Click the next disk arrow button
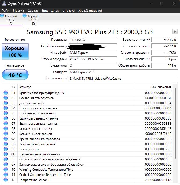Image resolution: width=180 pixels, height=185 pixels. click(x=175, y=32)
